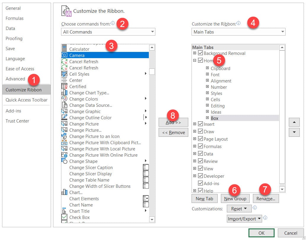Screen dimensions: 306x240
Task: Uncheck the Data tab checkbox
Action: pos(200,153)
